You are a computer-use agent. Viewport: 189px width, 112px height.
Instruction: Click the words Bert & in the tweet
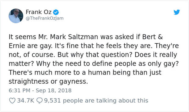point(152,37)
